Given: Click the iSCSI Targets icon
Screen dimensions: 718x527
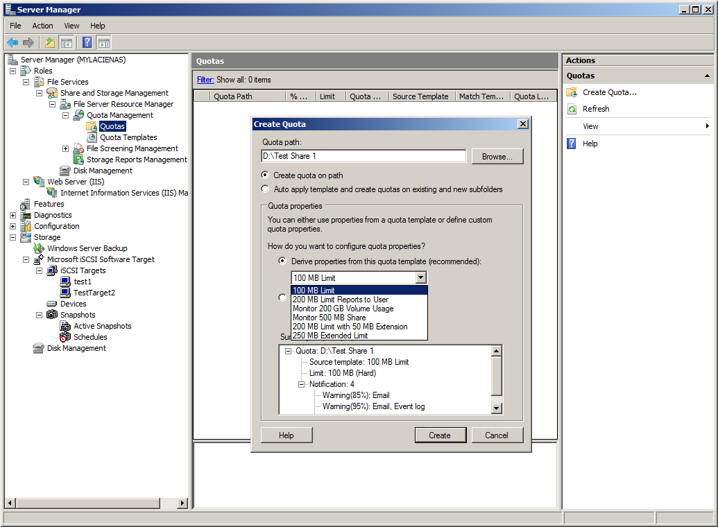Looking at the screenshot, I should [x=52, y=270].
